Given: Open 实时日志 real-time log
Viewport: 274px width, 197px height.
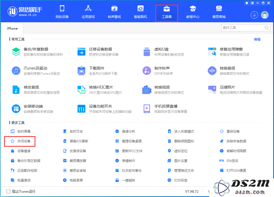Looking at the screenshot, I should pyautogui.click(x=73, y=132).
